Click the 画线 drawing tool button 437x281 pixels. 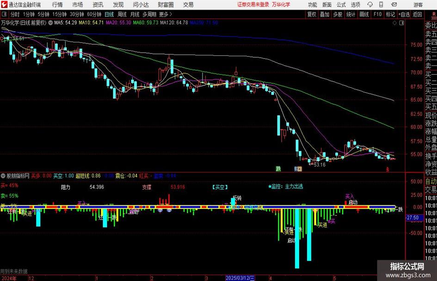coord(364,14)
